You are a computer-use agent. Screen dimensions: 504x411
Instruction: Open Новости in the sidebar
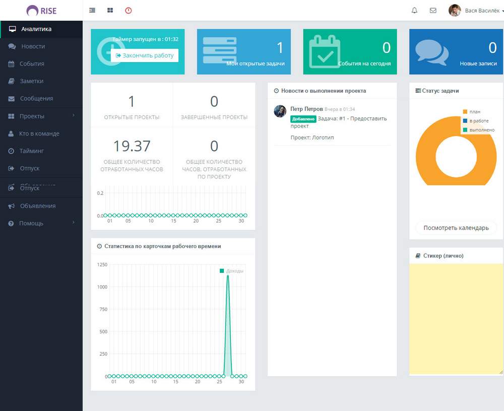pyautogui.click(x=33, y=46)
